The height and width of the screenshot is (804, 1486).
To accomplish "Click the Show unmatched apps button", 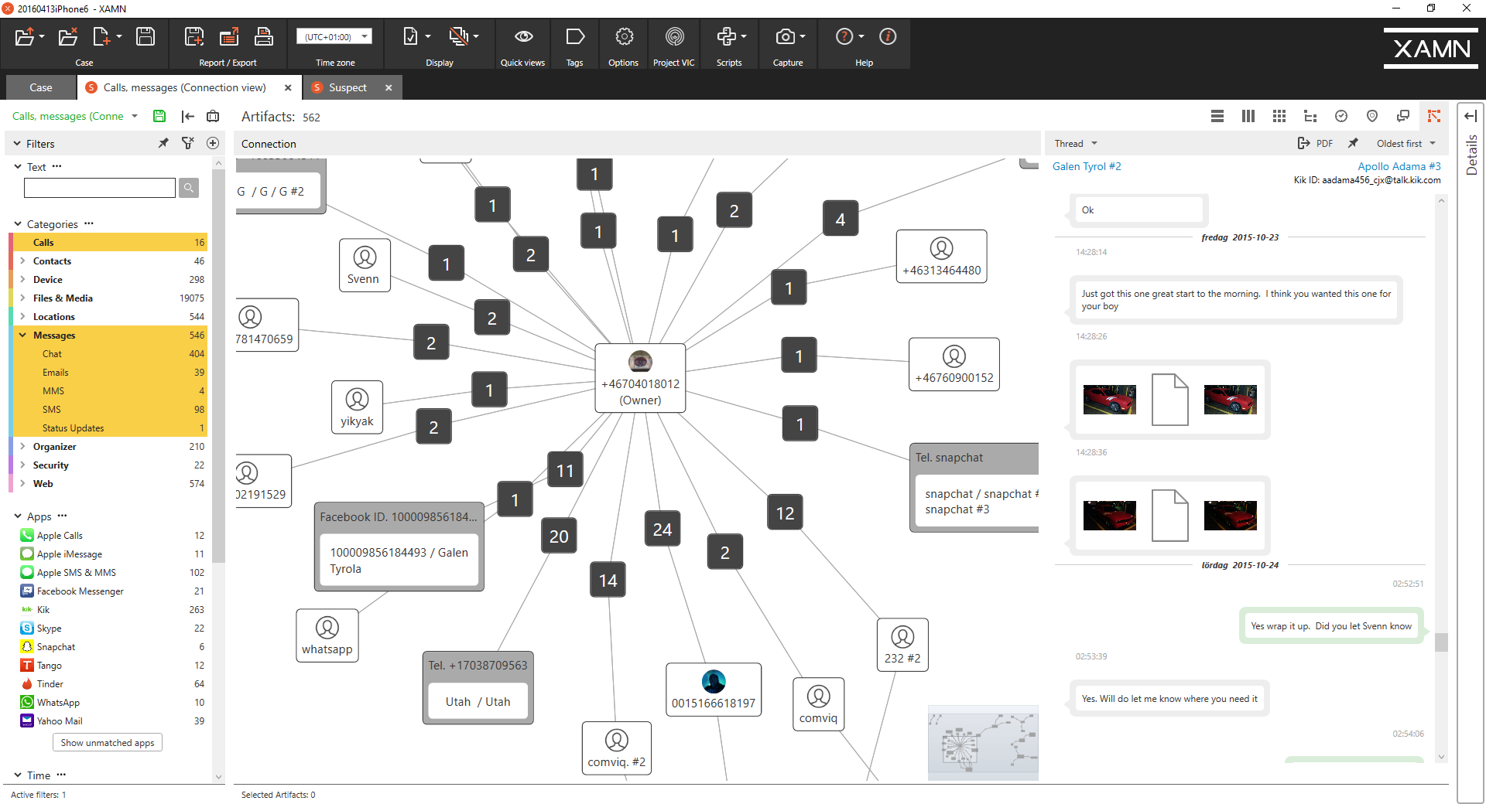I will [108, 743].
